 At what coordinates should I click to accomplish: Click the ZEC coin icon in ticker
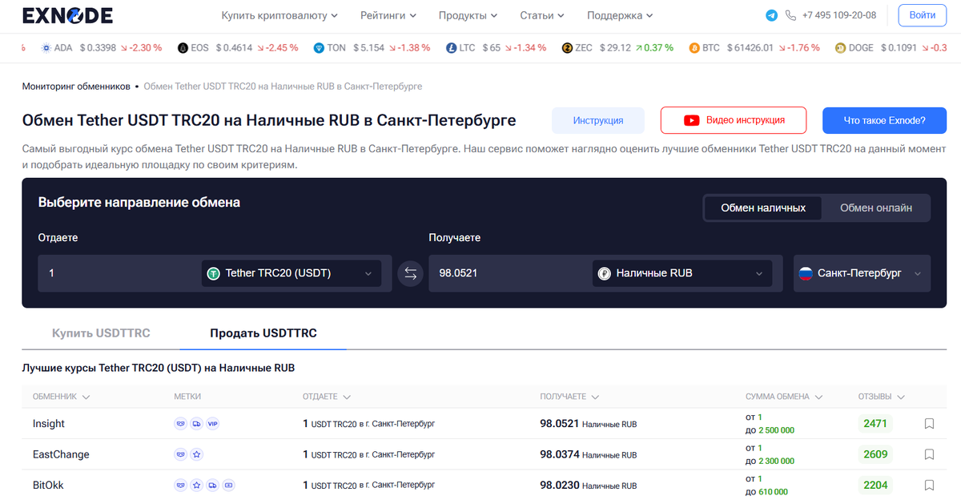point(568,48)
